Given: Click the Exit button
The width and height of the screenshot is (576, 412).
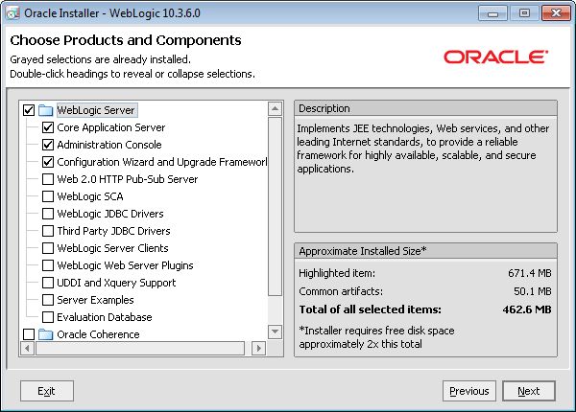Looking at the screenshot, I should pyautogui.click(x=47, y=391).
